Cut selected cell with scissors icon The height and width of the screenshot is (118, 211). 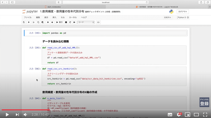(34, 22)
